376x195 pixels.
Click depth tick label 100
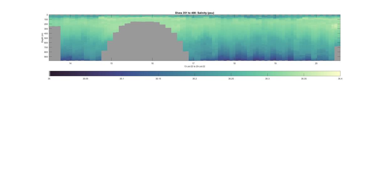[x=46, y=19]
